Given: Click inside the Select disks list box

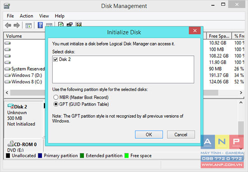Looking at the screenshot, I should [x=123, y=69].
